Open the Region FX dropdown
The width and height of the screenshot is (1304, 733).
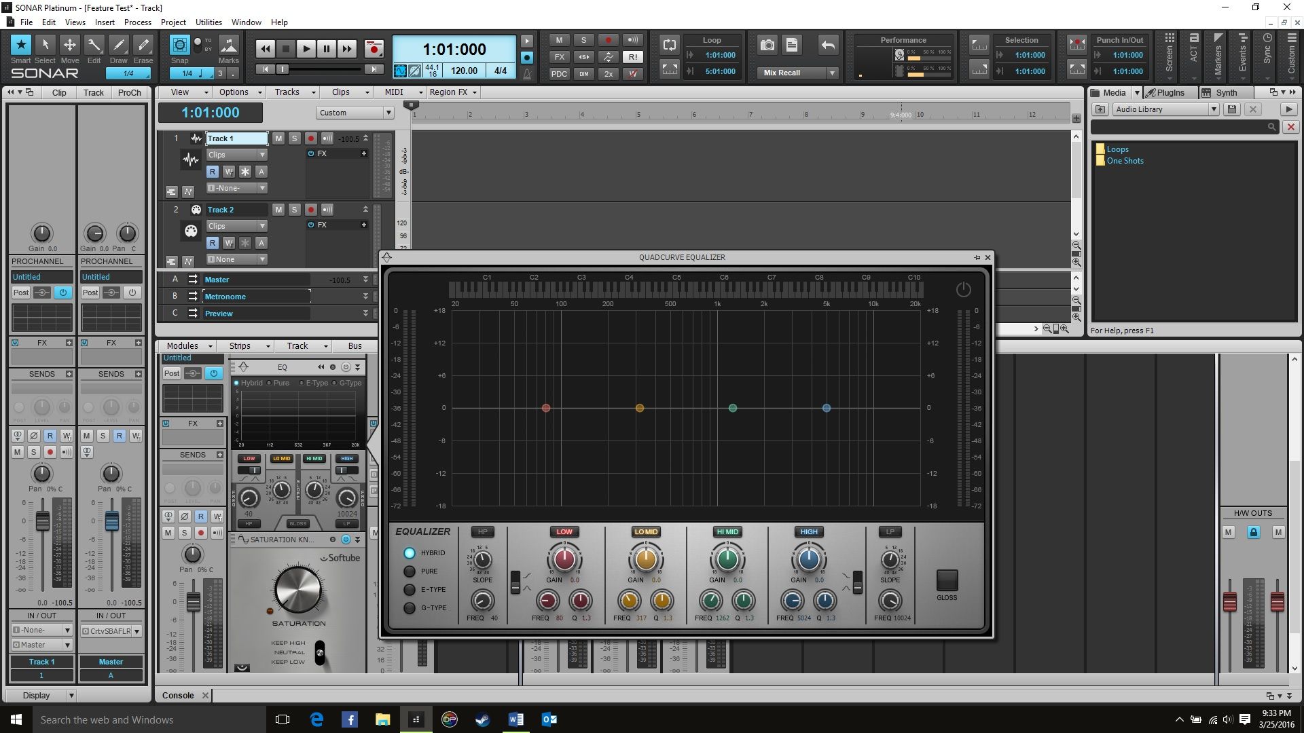452,92
